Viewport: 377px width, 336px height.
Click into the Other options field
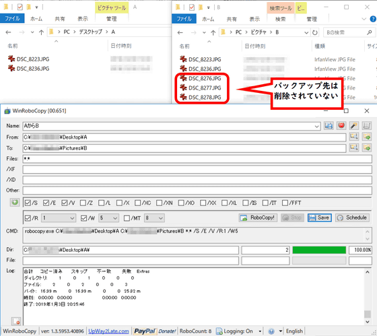point(197,191)
